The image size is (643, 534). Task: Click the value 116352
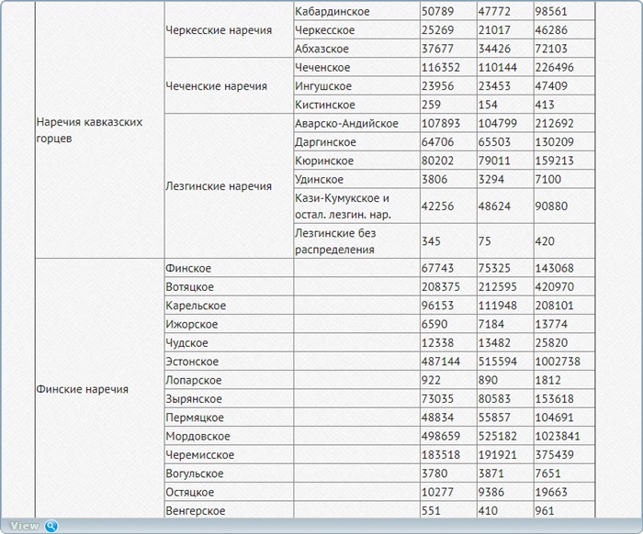tap(441, 68)
